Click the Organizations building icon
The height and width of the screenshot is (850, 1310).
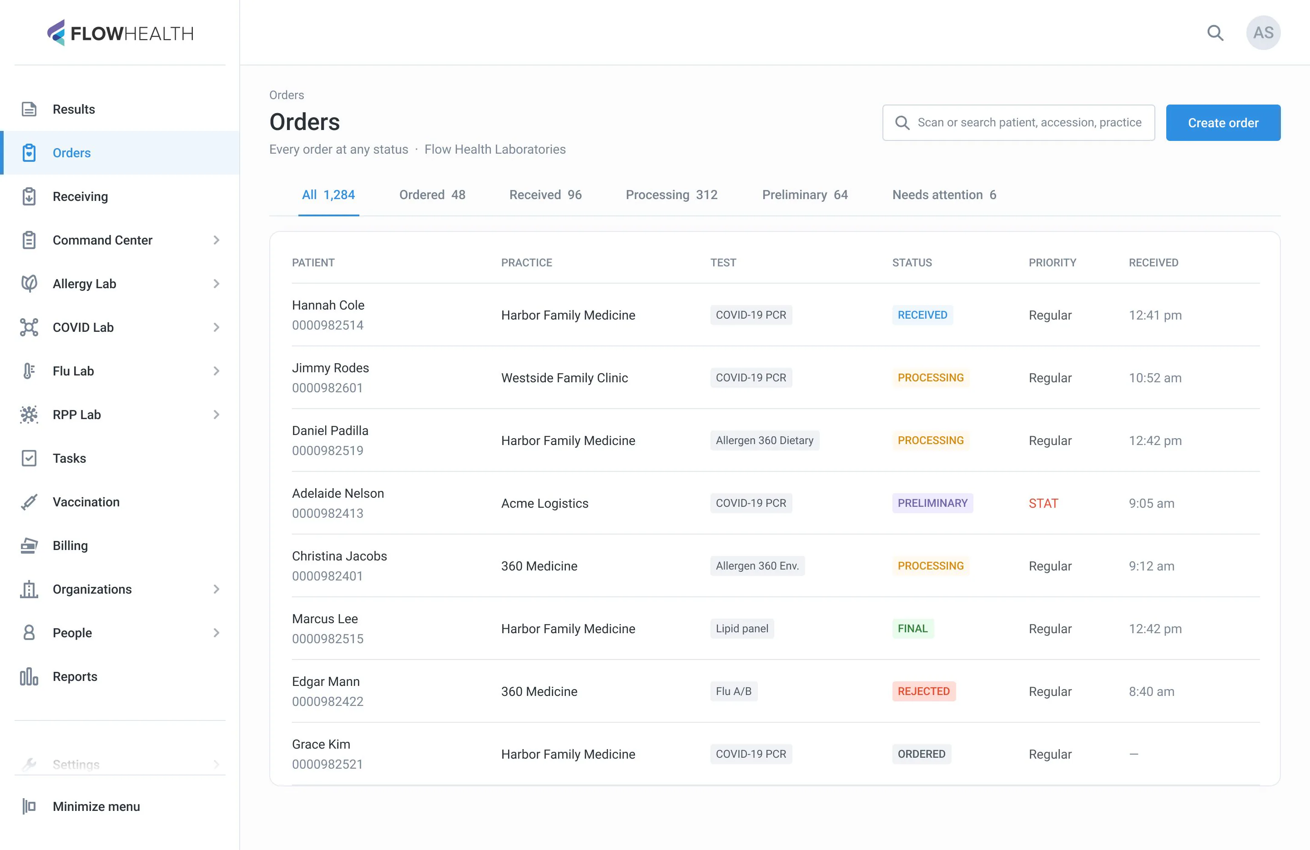(29, 589)
